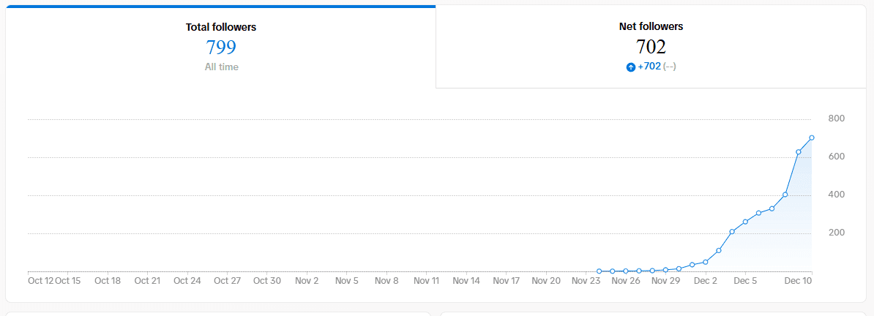Screen dimensions: 874x316
Task: Click the data point just above 600
Action: tap(799, 152)
